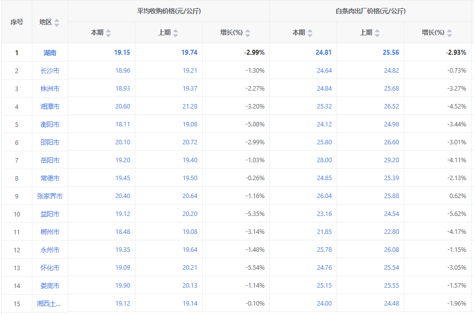Open the 娄底市 link

50,286
